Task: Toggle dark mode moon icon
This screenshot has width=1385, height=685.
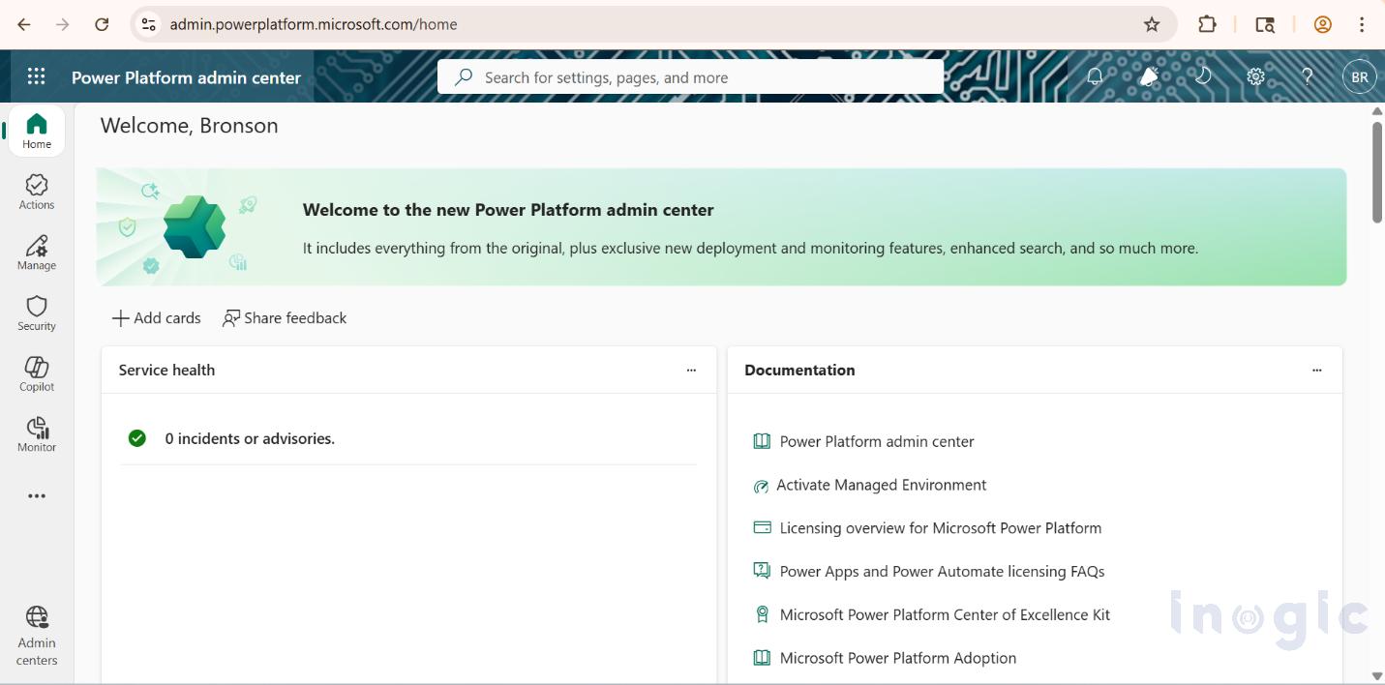Action: point(1203,76)
